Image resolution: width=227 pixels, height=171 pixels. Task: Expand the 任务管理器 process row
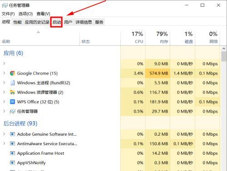tap(4, 111)
